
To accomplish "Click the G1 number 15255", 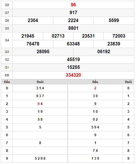I will pyautogui.click(x=73, y=67).
